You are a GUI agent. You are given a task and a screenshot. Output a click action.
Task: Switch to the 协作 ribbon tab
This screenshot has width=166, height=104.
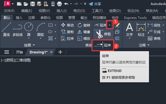(115, 18)
